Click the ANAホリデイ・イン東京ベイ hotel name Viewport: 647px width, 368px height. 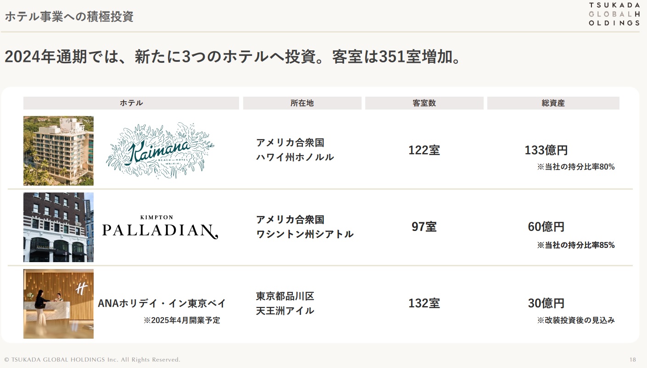[x=162, y=303]
